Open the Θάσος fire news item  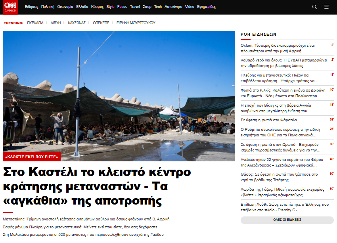click(x=279, y=177)
